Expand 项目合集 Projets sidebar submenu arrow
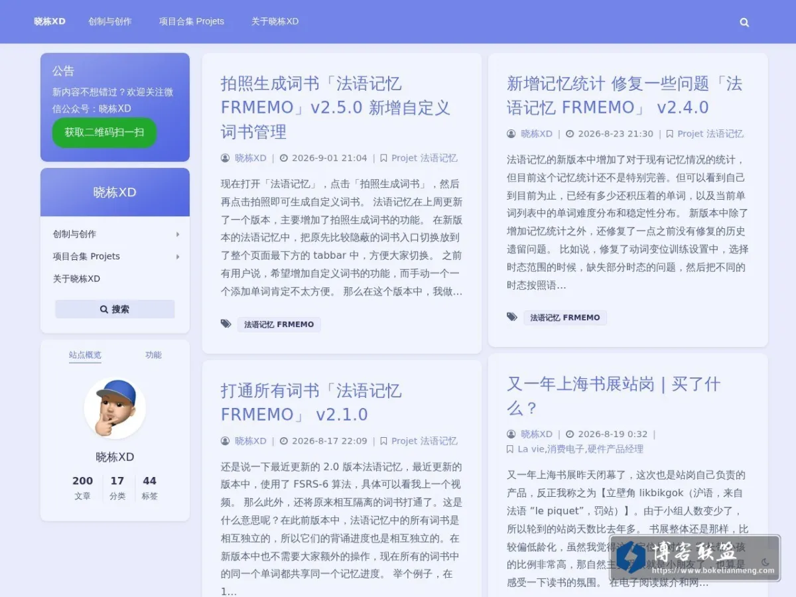The height and width of the screenshot is (597, 796). pos(178,257)
